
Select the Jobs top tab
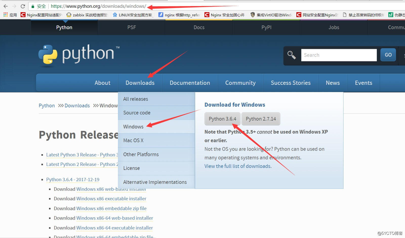click(x=334, y=27)
